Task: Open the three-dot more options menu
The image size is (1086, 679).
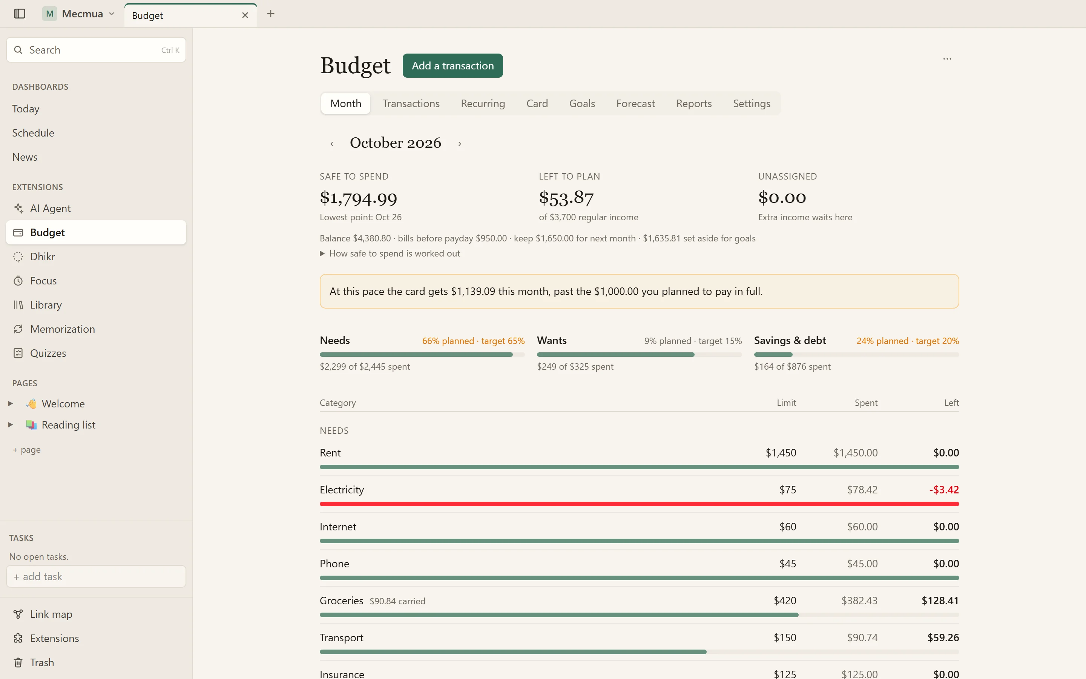Action: [947, 59]
